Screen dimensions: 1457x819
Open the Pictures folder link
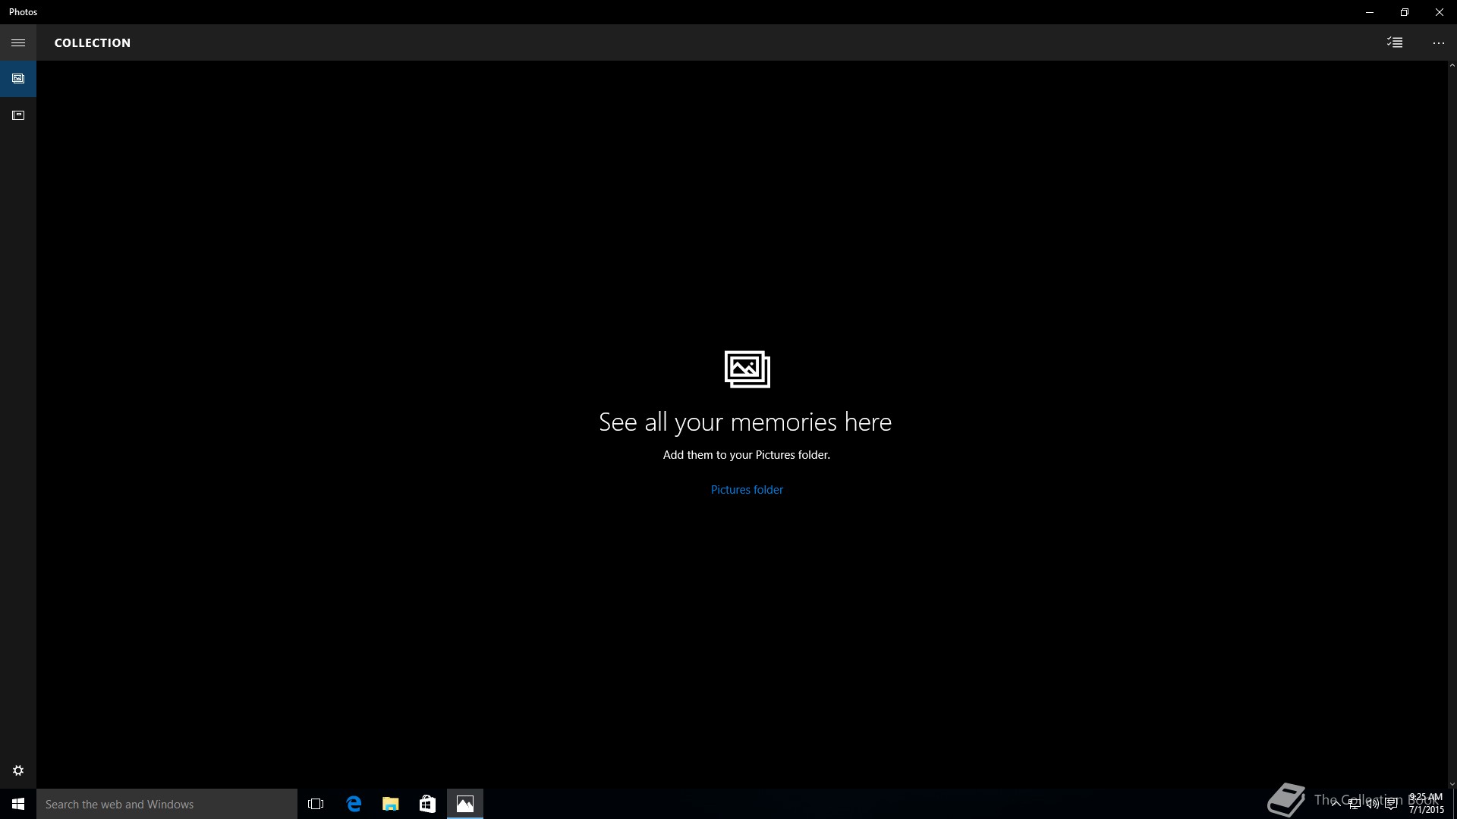pos(747,490)
